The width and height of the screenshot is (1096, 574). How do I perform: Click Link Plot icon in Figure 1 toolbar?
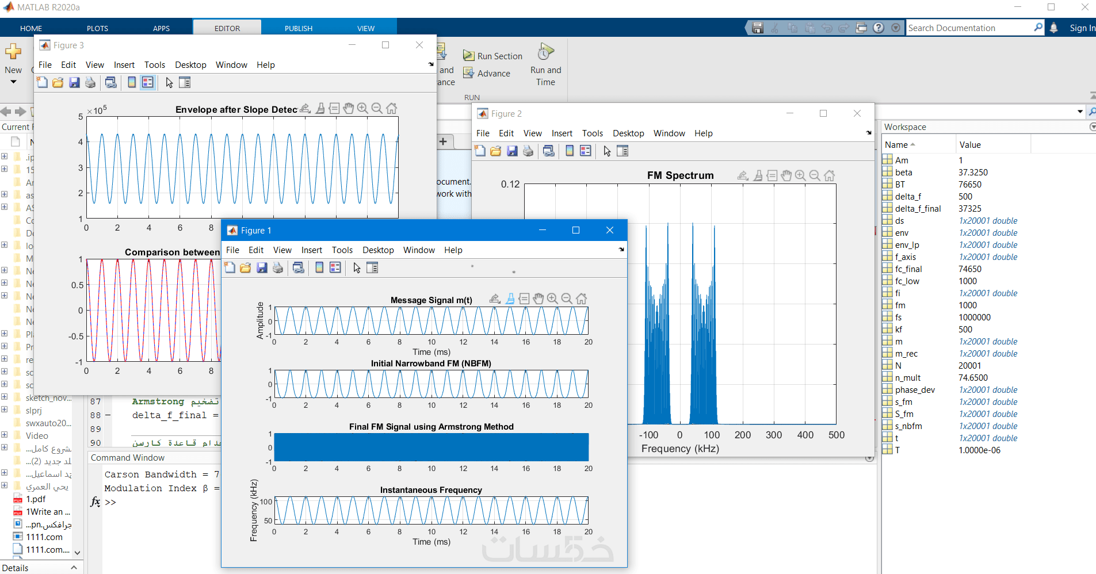(299, 267)
